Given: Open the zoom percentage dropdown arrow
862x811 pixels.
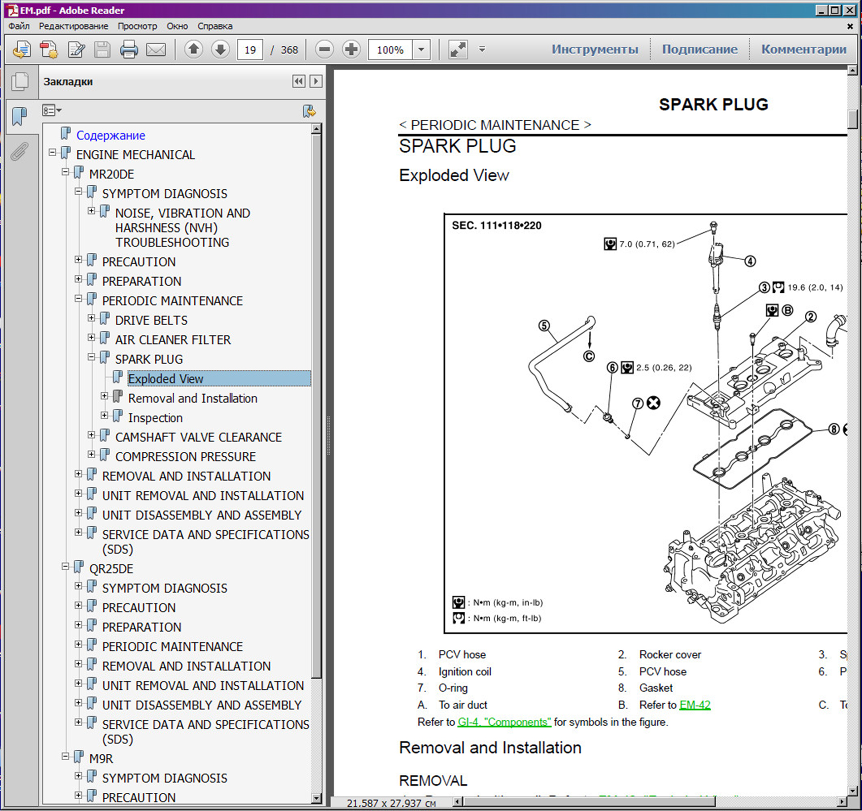Looking at the screenshot, I should [x=421, y=49].
